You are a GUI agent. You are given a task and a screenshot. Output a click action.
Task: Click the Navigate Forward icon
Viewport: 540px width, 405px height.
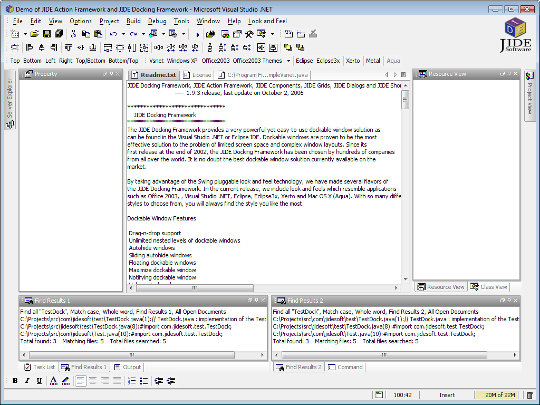173,34
